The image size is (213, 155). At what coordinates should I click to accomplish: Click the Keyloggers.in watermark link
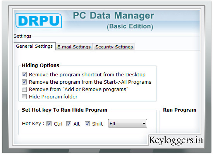coord(176,140)
